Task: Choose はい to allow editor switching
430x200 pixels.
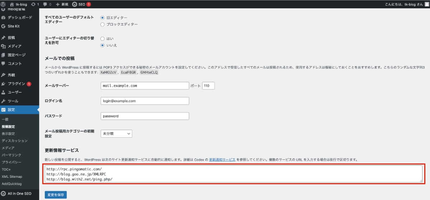Action: pos(103,38)
